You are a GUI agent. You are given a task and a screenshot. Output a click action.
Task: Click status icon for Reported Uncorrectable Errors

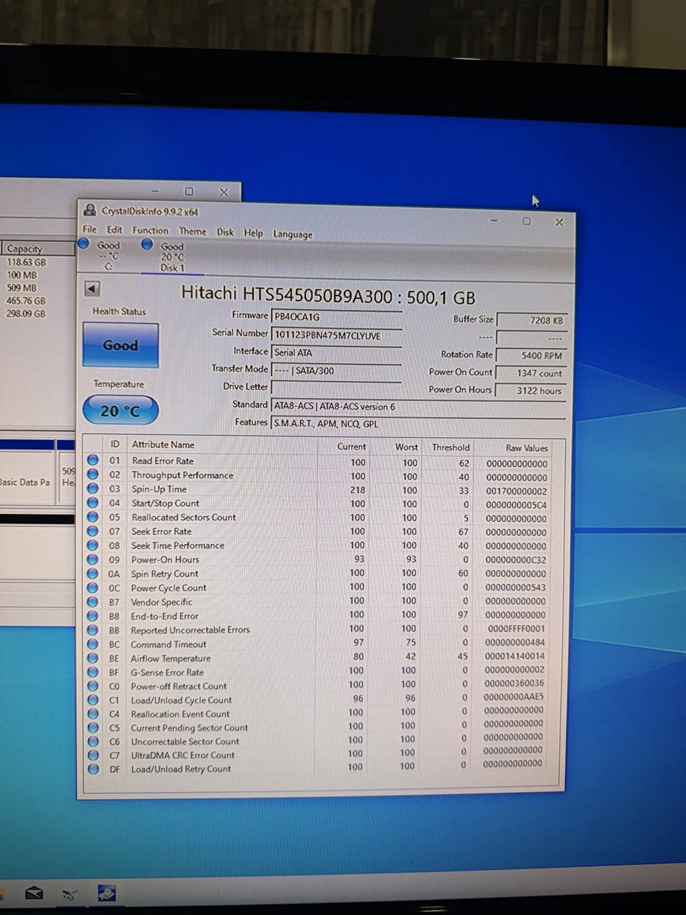(x=93, y=630)
